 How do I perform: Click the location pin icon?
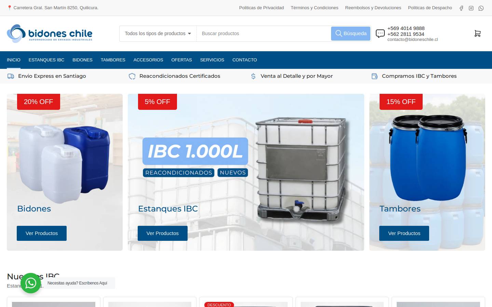click(x=10, y=8)
